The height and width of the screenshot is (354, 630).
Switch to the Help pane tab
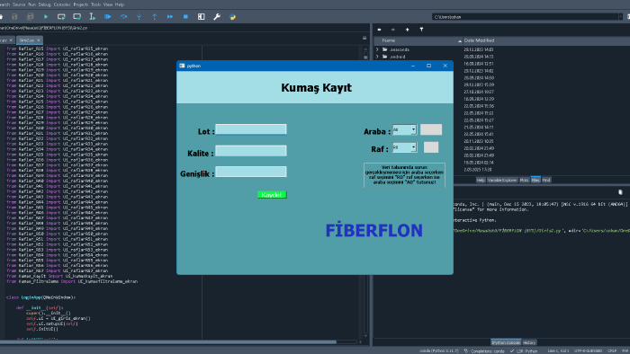(x=481, y=180)
